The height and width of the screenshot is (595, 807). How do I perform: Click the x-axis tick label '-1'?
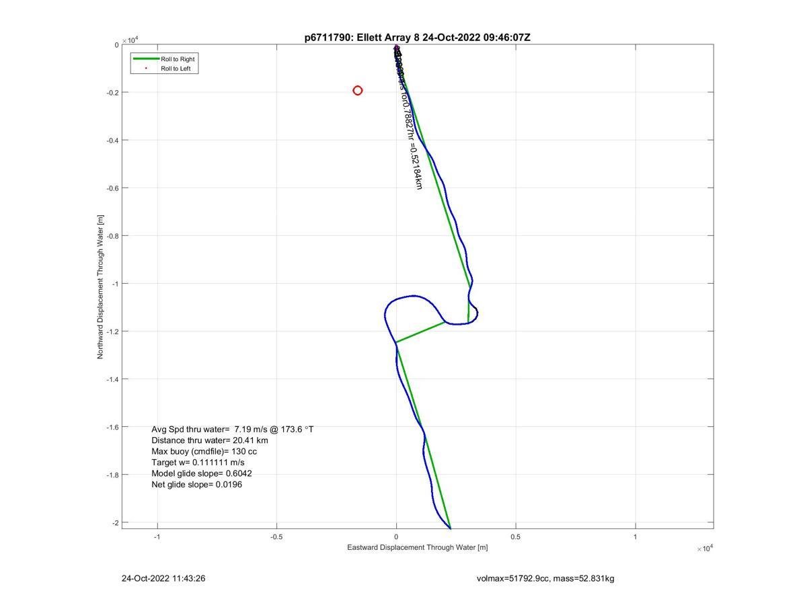(x=157, y=537)
